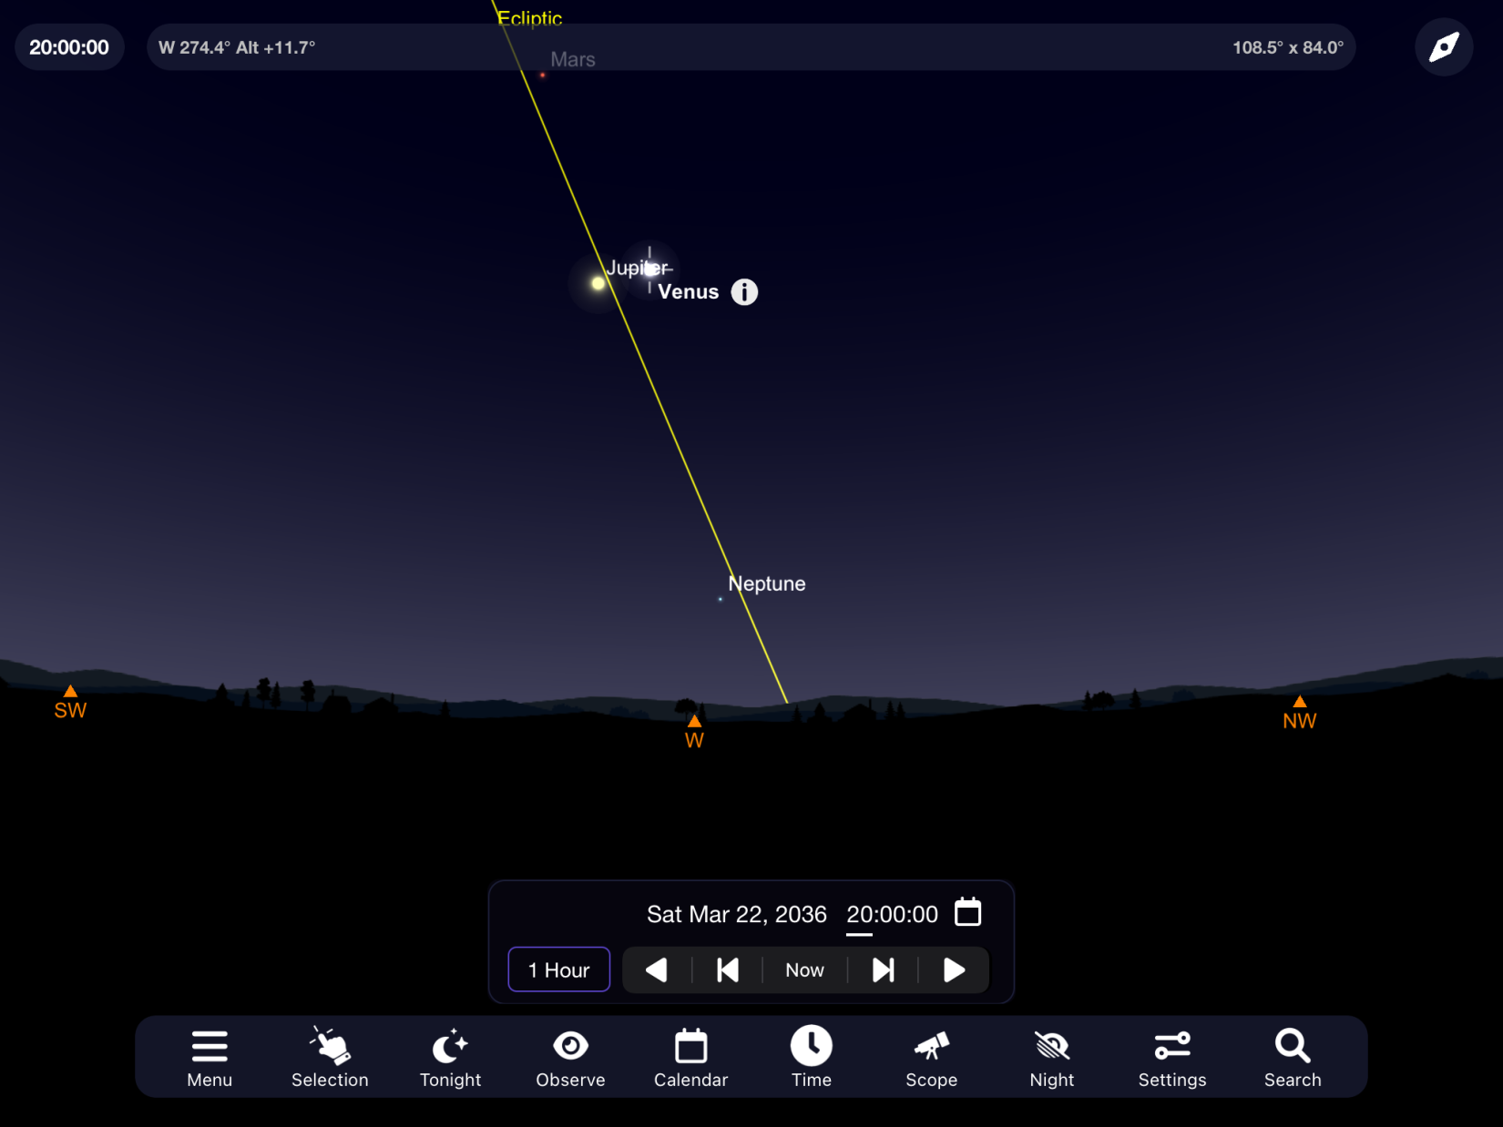Image resolution: width=1503 pixels, height=1127 pixels.
Task: Open the Tonight panel
Action: [450, 1058]
